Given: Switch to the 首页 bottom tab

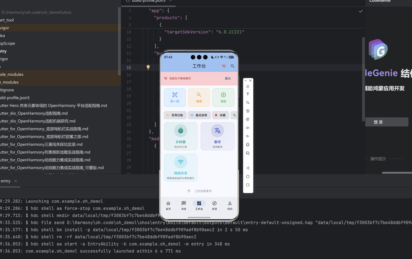Looking at the screenshot, I should pyautogui.click(x=168, y=205).
